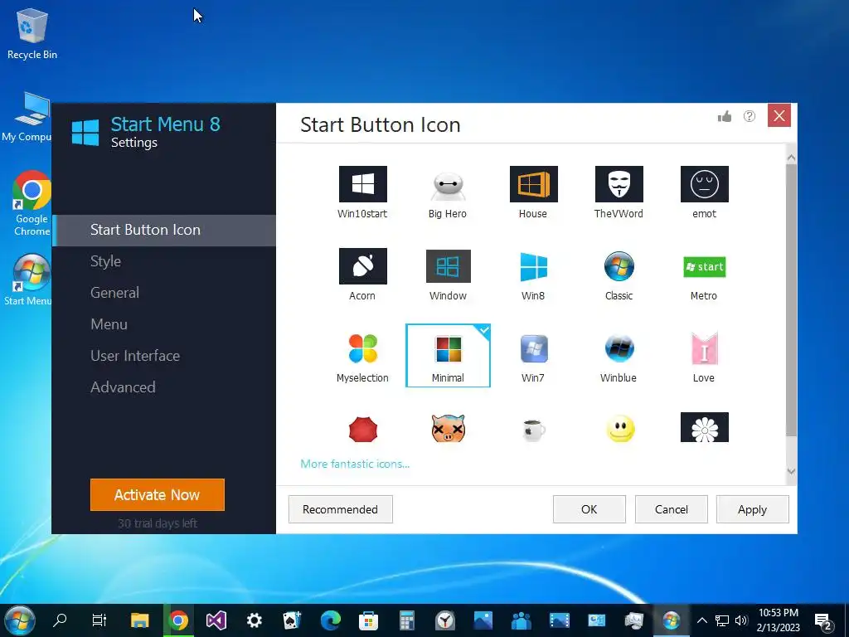This screenshot has width=849, height=637.
Task: Click the Activate Now button
Action: point(157,494)
